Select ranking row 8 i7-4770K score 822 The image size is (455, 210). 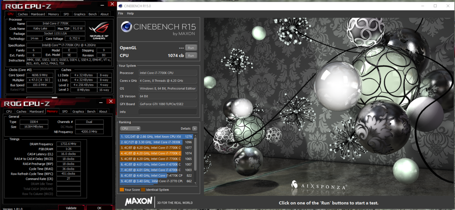[156, 176]
